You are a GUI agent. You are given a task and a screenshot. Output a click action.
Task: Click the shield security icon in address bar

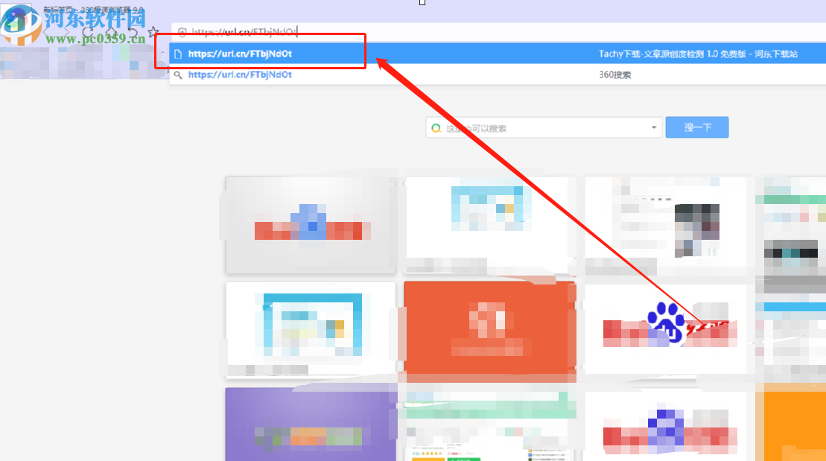click(x=182, y=32)
